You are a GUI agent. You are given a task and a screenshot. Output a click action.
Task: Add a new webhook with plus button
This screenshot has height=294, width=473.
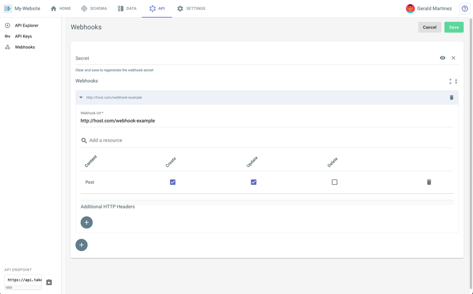coord(81,245)
